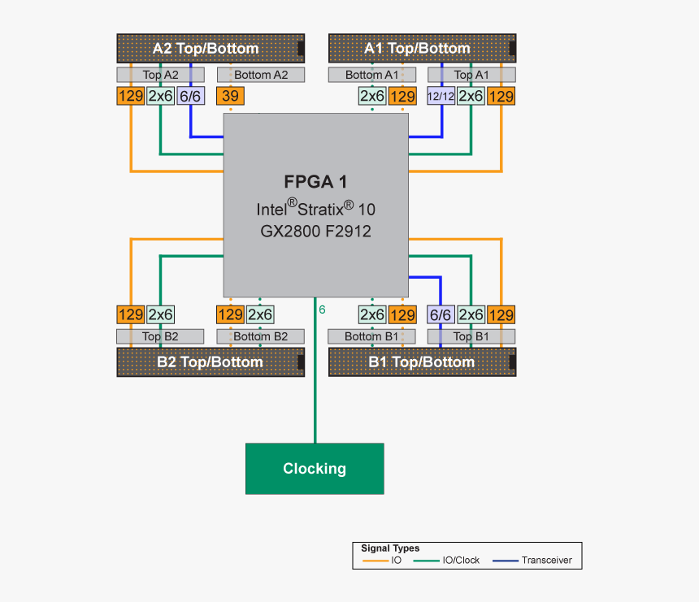Click the orange IO legend line
The height and width of the screenshot is (602, 699).
376,561
